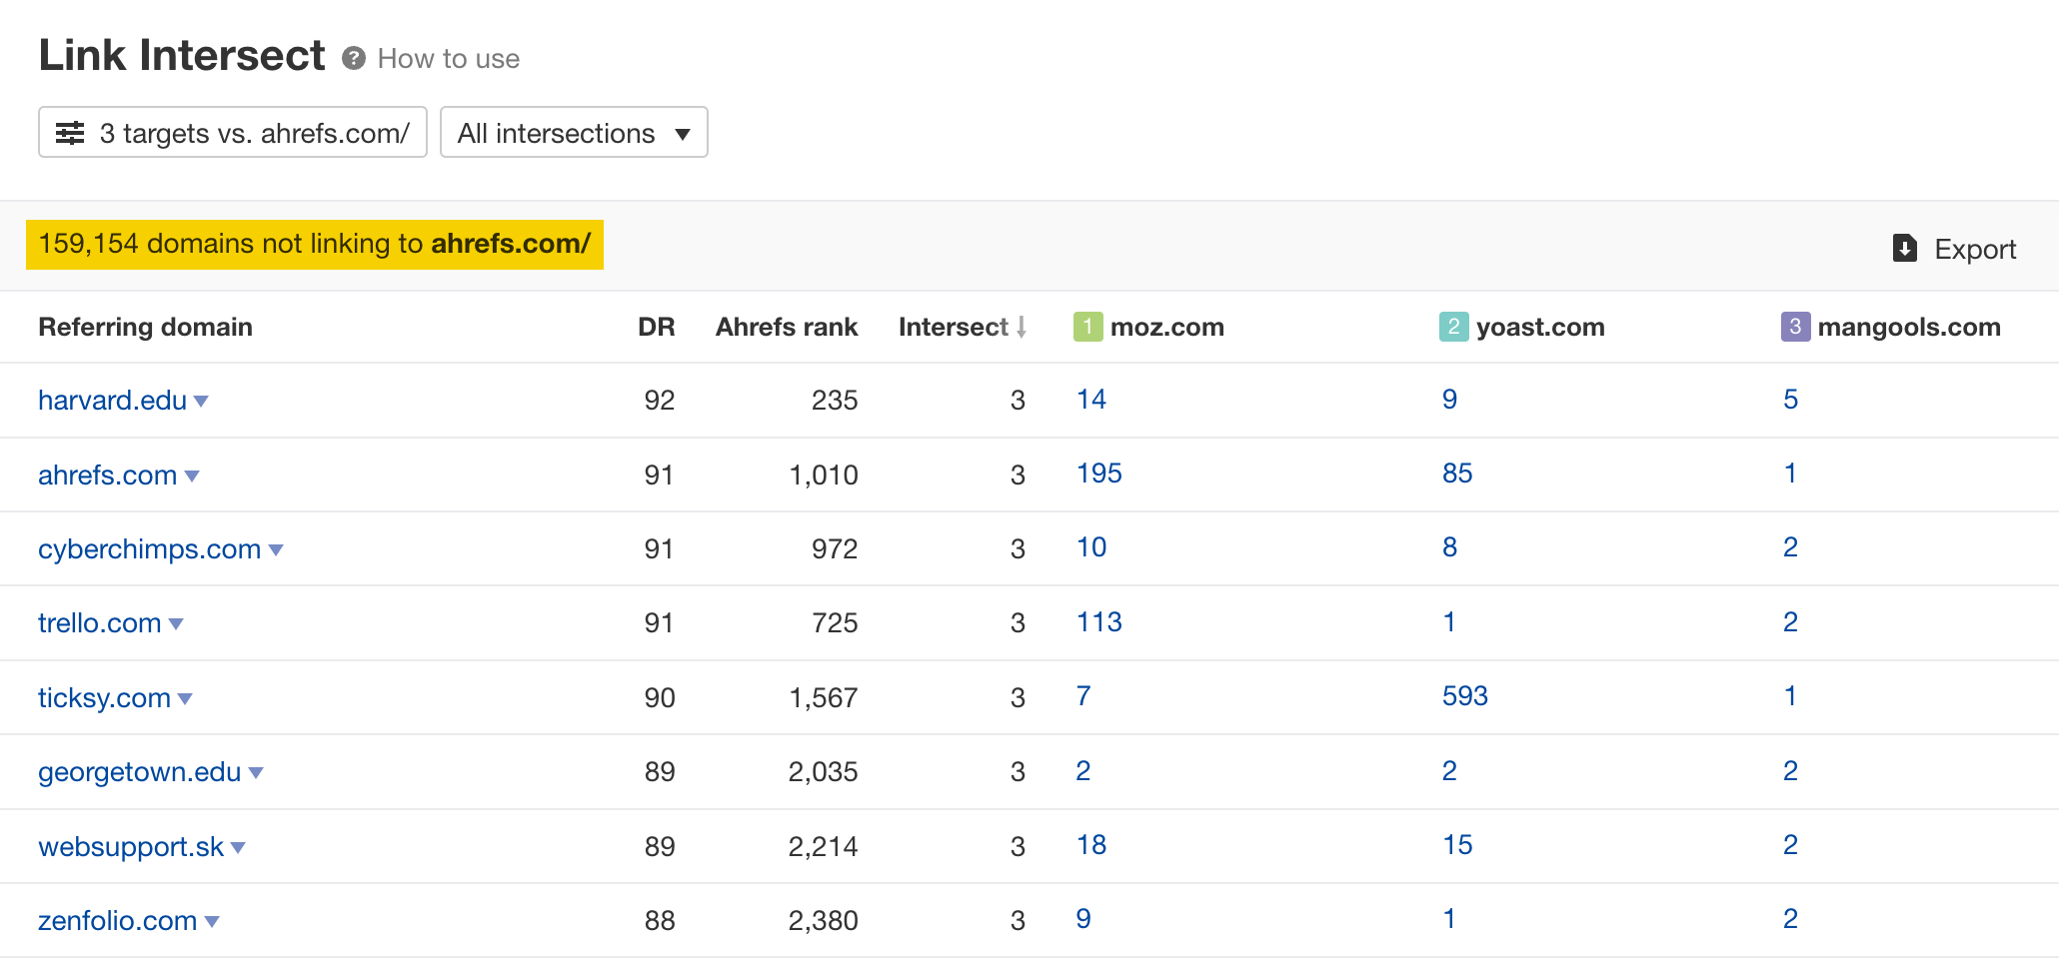Click cyberchimps.com's 10 moz.com links
This screenshot has height=969, width=2059.
[x=1090, y=547]
